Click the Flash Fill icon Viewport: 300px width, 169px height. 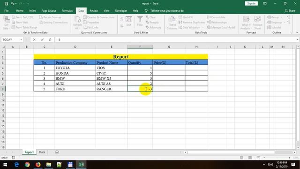180,17
